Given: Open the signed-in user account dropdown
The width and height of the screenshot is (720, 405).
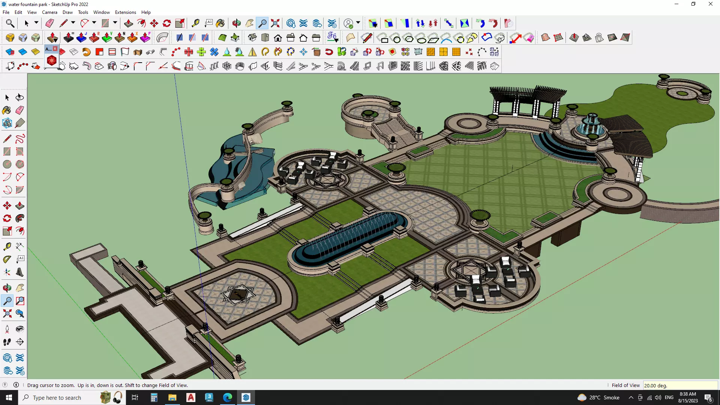Looking at the screenshot, I should coord(358,23).
